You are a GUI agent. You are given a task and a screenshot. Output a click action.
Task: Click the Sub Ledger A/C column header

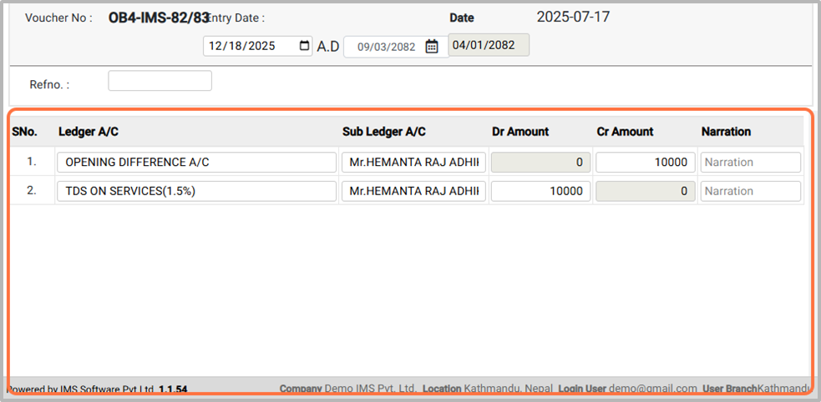click(384, 132)
